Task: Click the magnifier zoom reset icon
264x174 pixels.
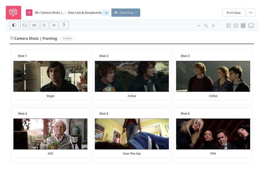Action: [x=206, y=26]
